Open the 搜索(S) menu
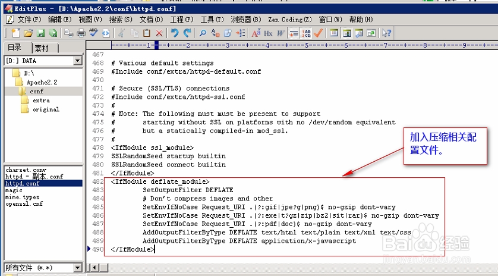 coord(121,20)
